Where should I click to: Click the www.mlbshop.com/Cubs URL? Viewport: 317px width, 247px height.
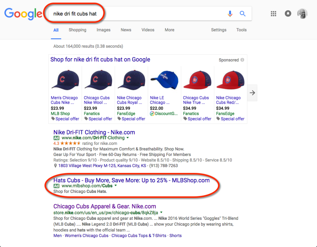[87, 186]
